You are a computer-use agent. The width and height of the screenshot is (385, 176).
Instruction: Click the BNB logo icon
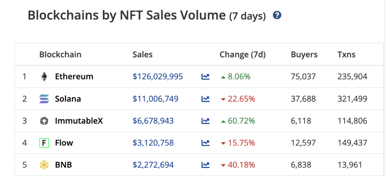click(44, 165)
